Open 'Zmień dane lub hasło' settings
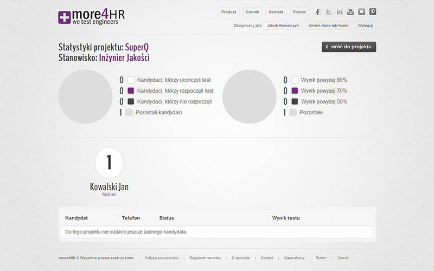434x271 pixels. 328,25
